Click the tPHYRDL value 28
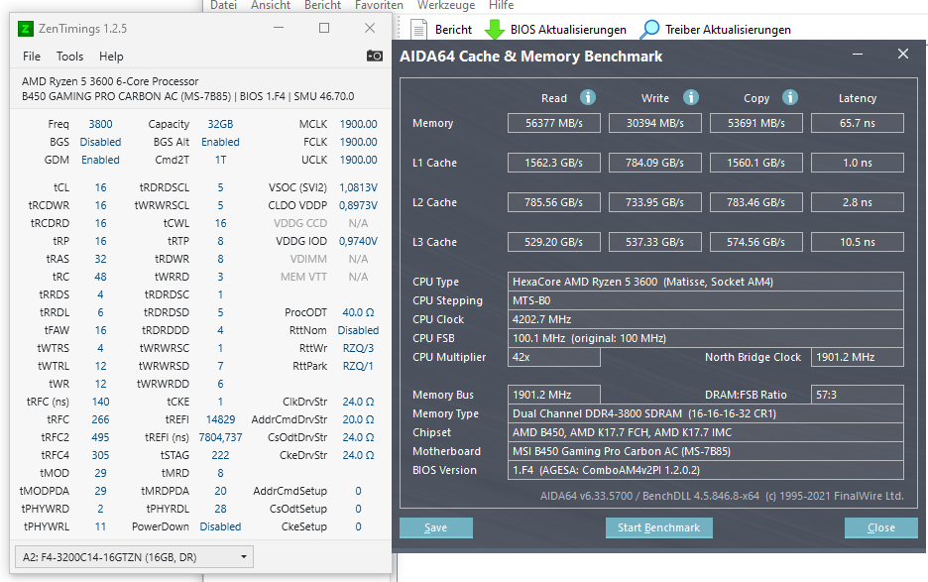928x582 pixels. coord(220,510)
